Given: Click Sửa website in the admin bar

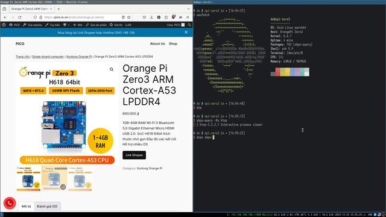Looking at the screenshot, I should coord(33,25).
